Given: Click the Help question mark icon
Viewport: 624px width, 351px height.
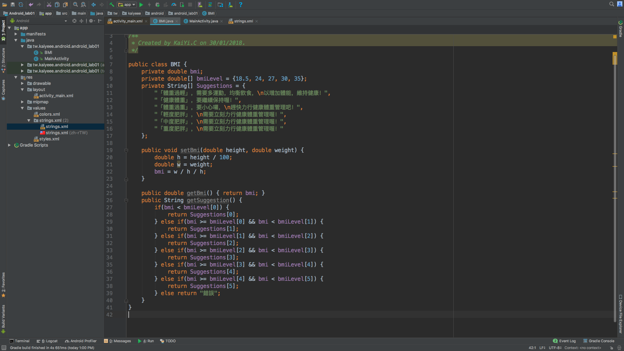Looking at the screenshot, I should click(x=240, y=5).
